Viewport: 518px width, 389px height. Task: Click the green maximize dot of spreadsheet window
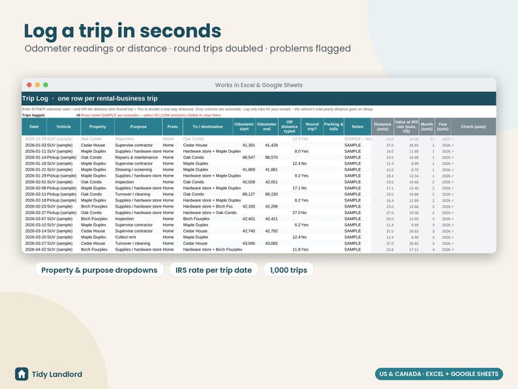coord(46,85)
